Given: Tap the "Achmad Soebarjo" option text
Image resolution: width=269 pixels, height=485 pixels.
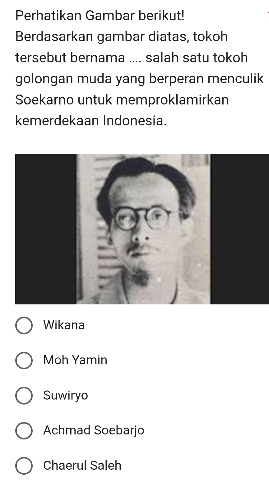Looking at the screenshot, I should (x=94, y=430).
